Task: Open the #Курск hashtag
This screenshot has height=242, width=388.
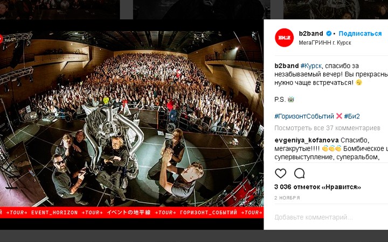Action: click(x=311, y=66)
